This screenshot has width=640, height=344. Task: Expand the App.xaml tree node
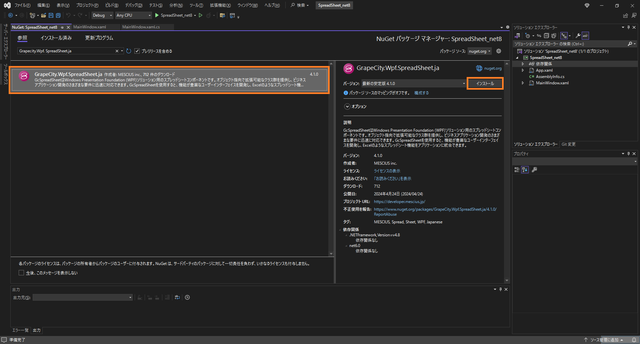coord(523,70)
